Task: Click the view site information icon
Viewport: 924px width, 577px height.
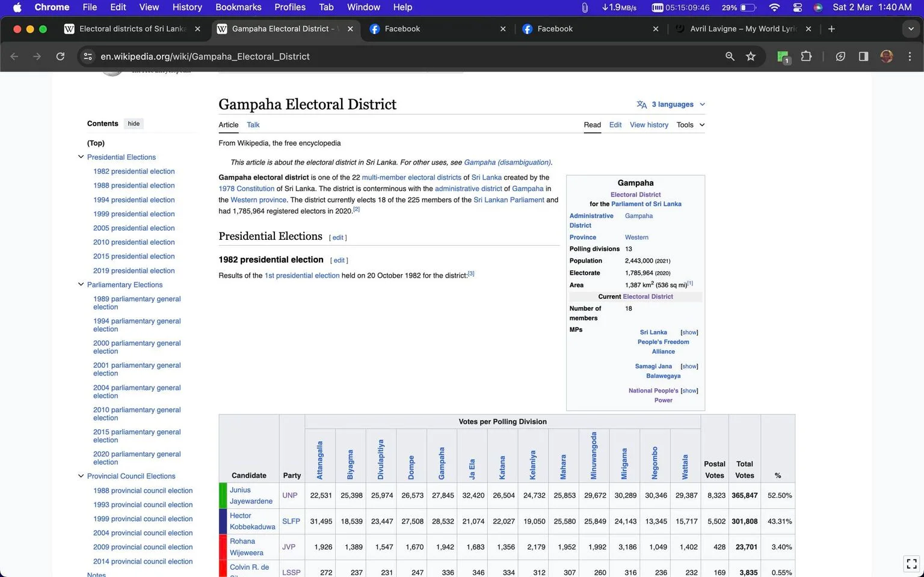Action: pyautogui.click(x=88, y=56)
